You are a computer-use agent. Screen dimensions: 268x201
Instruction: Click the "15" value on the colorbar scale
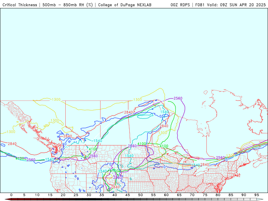coord(50,195)
